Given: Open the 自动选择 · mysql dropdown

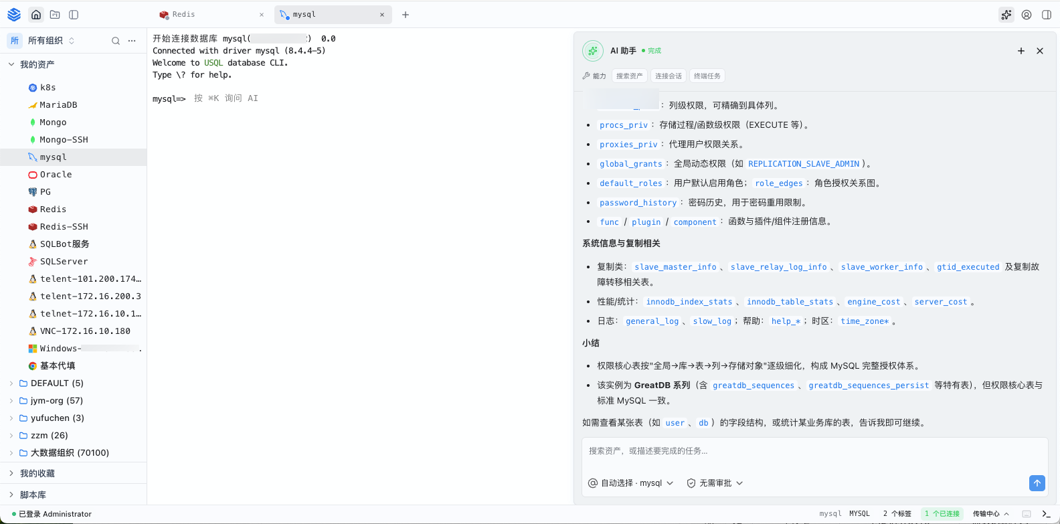Looking at the screenshot, I should point(630,483).
